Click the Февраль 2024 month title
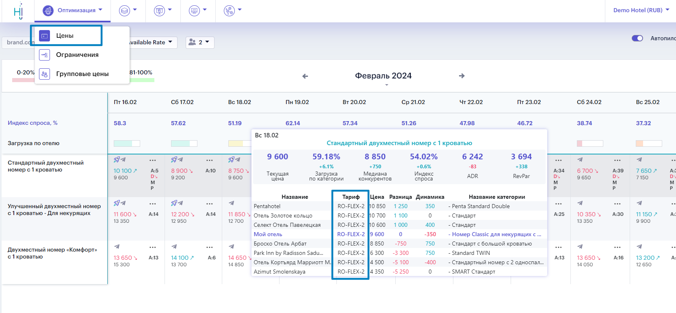The width and height of the screenshot is (676, 313). click(x=383, y=76)
